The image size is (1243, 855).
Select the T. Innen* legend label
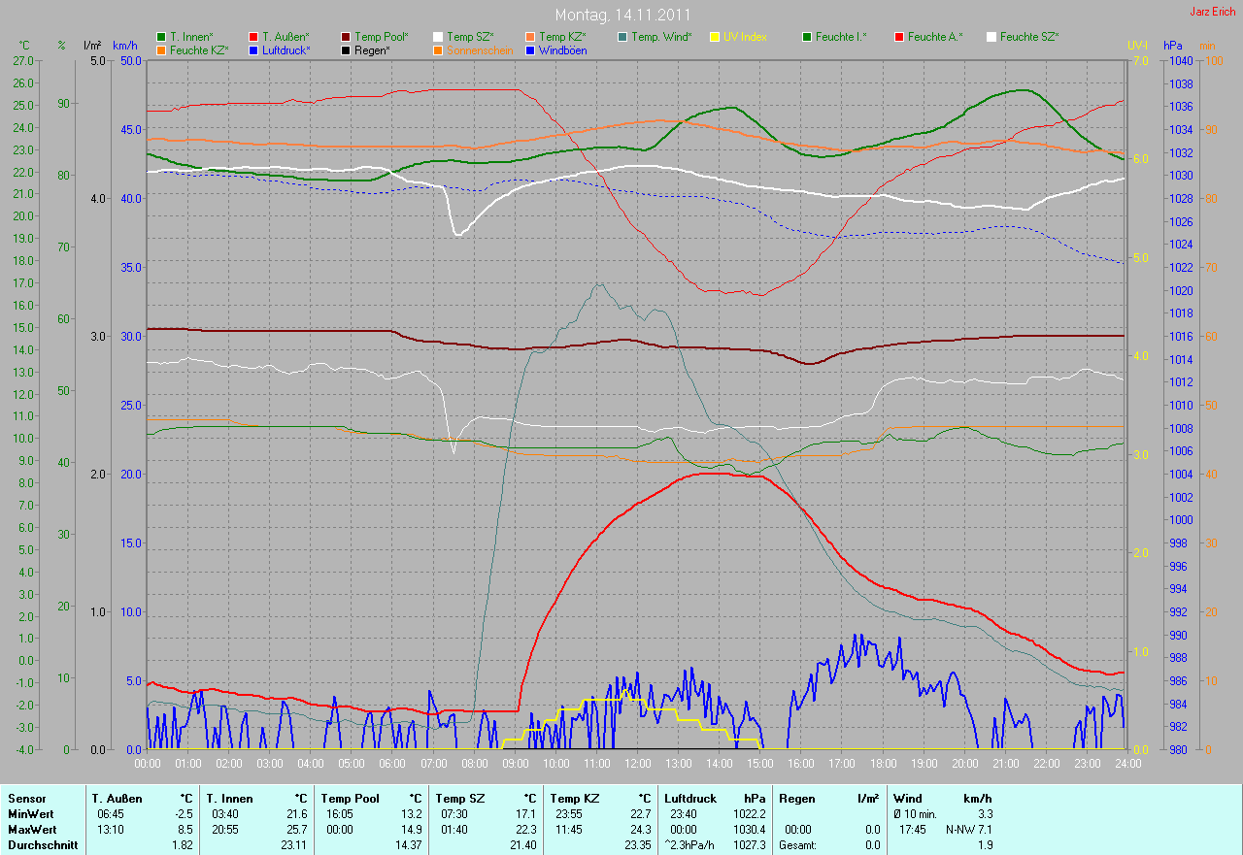point(191,37)
